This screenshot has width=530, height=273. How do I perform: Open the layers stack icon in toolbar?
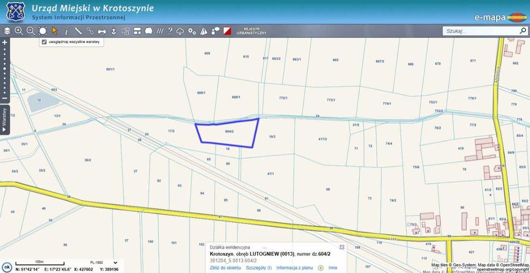[7, 31]
